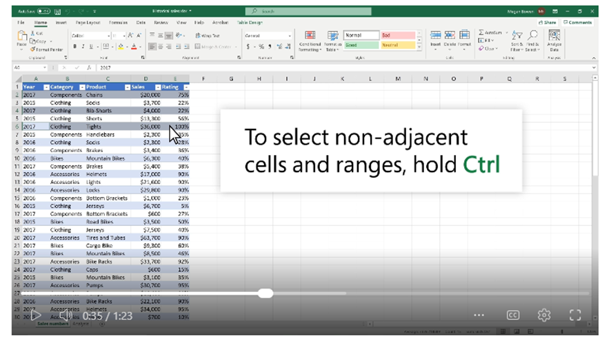Open the Category column filter dropdown
611x343 pixels.
click(82, 87)
